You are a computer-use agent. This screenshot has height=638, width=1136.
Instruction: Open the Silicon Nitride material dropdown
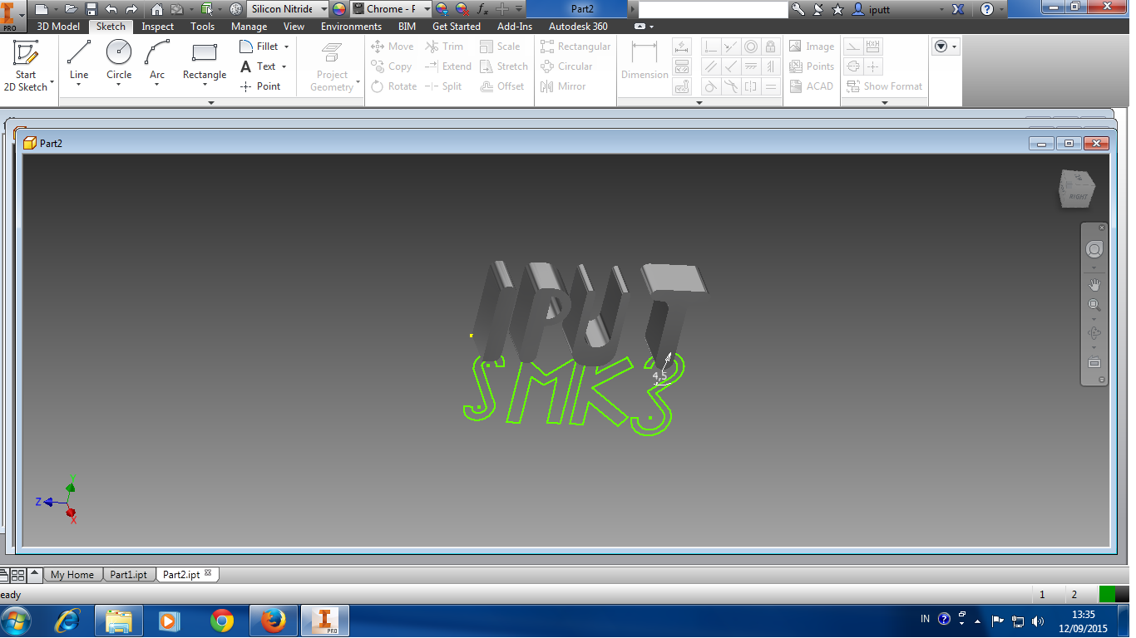click(323, 9)
